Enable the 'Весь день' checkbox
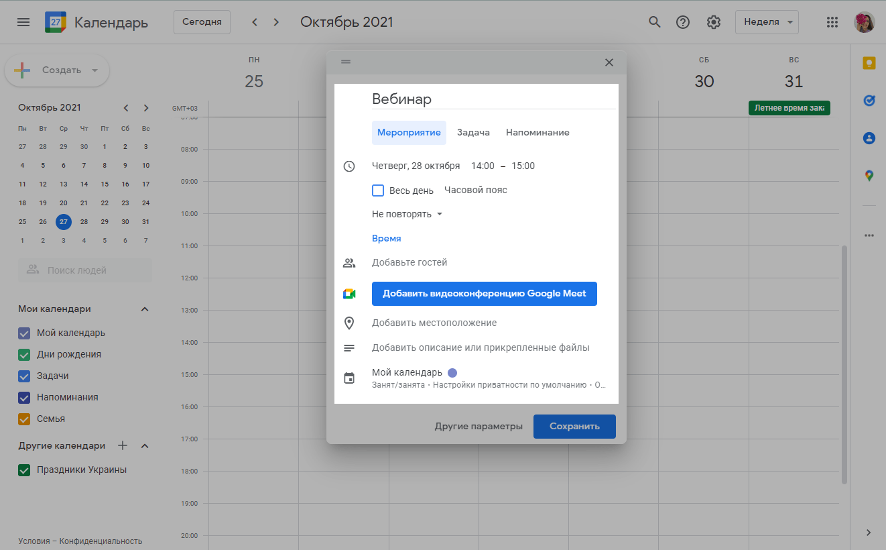 [x=378, y=190]
